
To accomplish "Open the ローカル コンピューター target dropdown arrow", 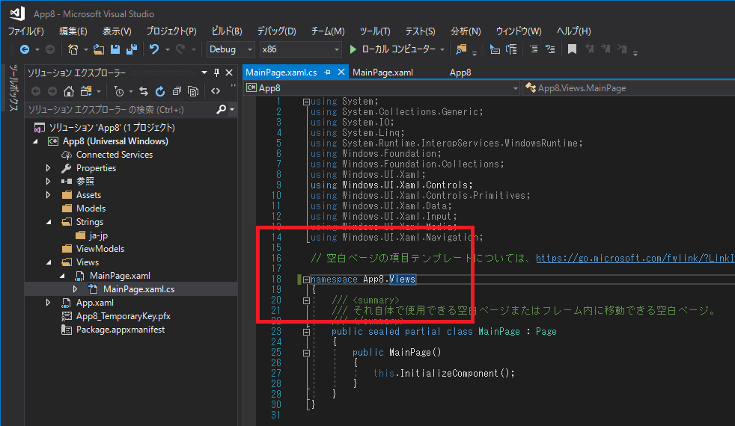I will tap(442, 49).
